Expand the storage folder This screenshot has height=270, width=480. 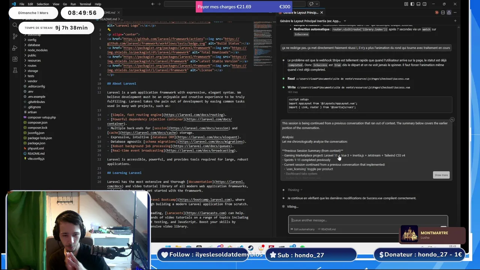point(33,71)
